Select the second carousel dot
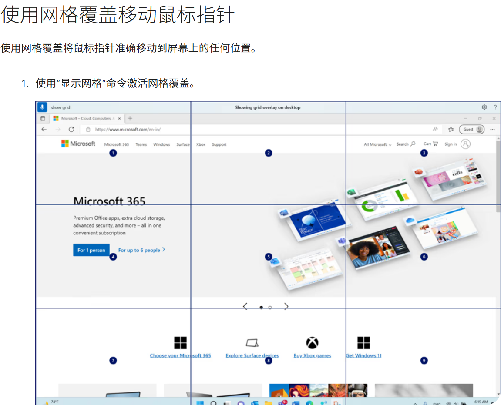Screen dimensions: 501x405 click(x=270, y=307)
